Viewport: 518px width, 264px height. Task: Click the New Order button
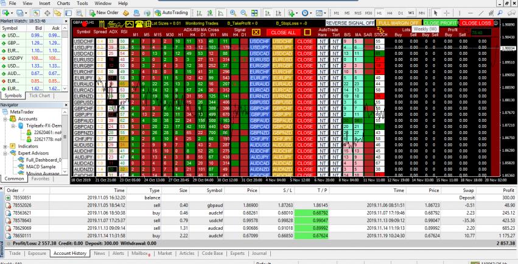pos(104,13)
